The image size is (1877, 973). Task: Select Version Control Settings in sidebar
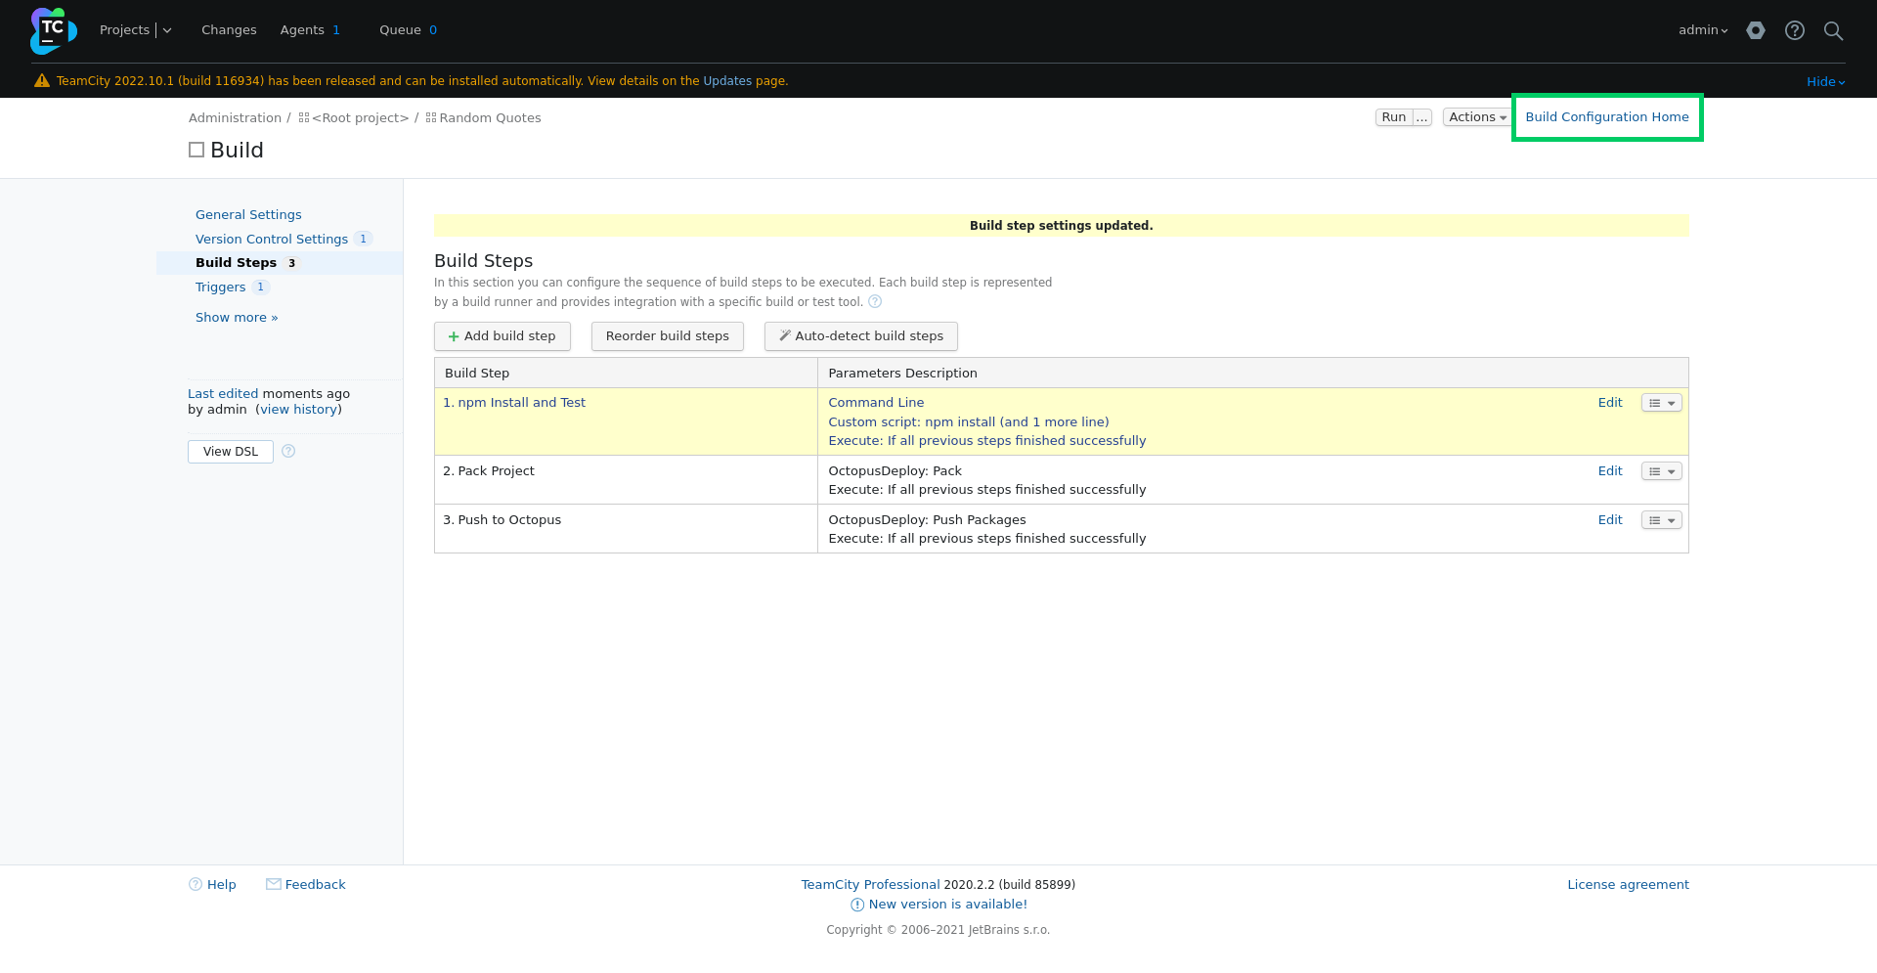[272, 240]
